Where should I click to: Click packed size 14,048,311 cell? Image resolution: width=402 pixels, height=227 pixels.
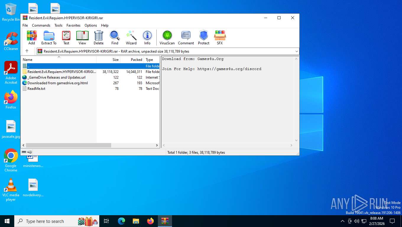click(134, 72)
